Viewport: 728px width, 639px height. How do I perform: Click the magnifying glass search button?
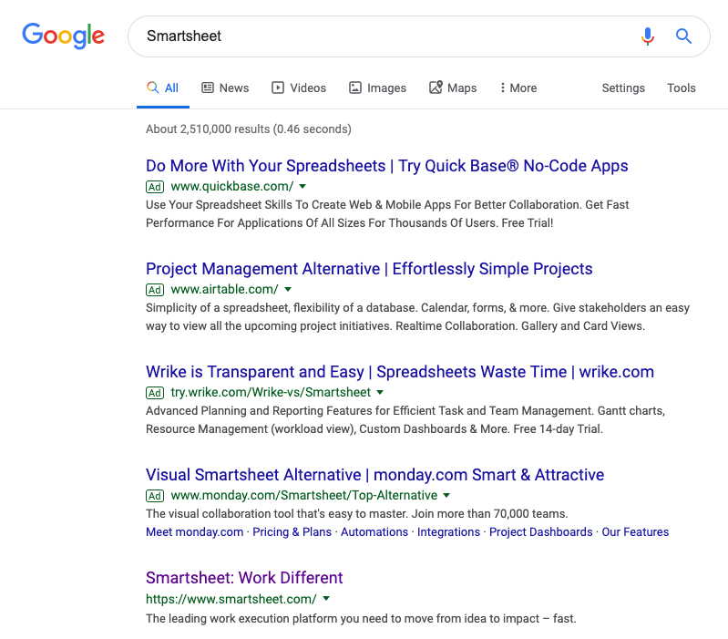(683, 36)
